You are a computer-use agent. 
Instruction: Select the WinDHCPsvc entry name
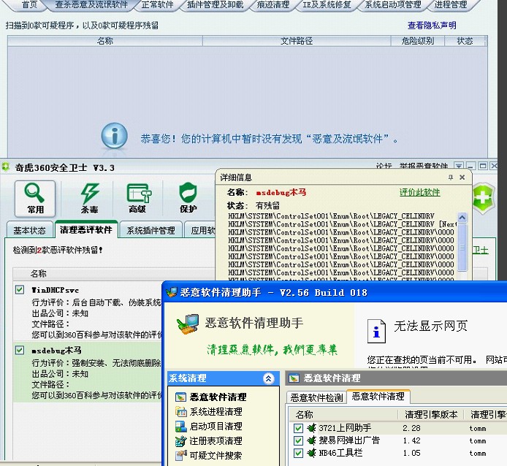pyautogui.click(x=55, y=290)
